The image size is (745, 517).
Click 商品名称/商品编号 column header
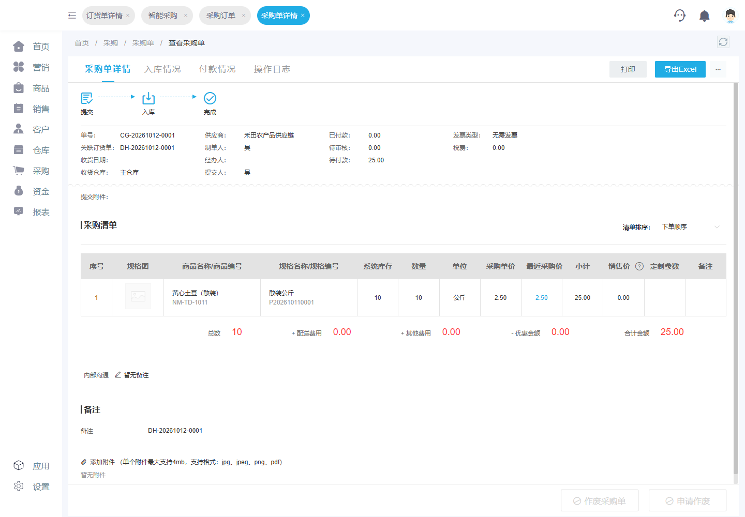tap(212, 266)
